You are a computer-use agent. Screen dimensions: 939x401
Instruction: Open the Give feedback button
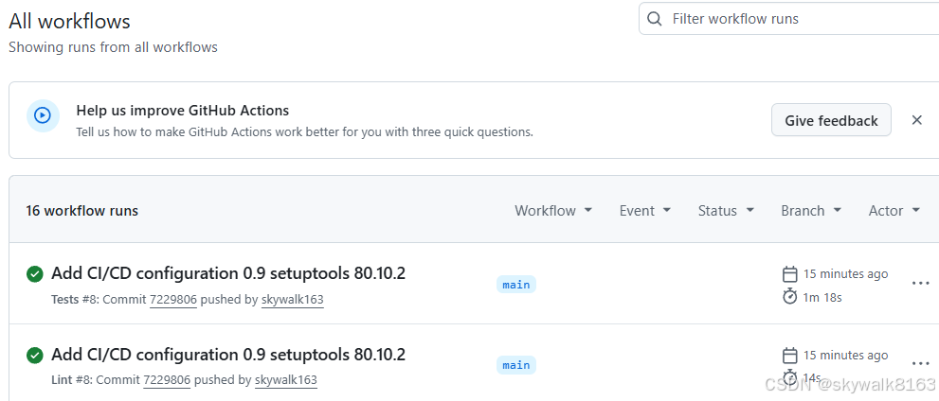tap(831, 120)
